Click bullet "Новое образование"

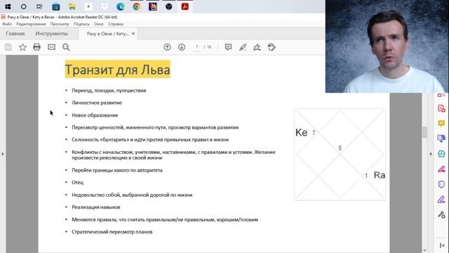95,115
